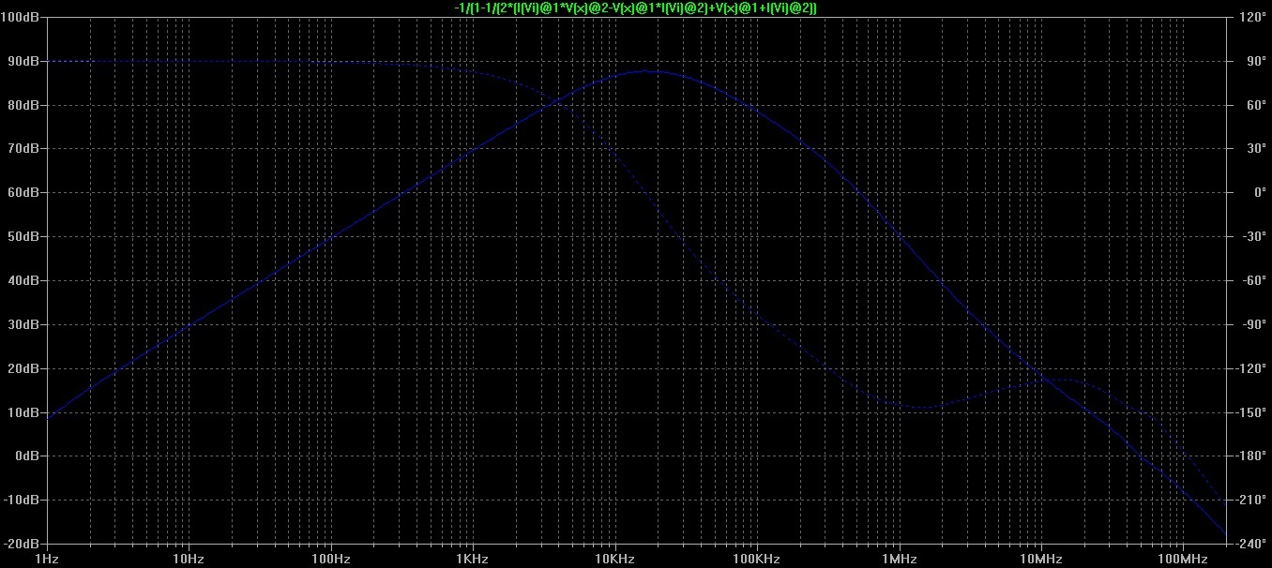
Task: Click the -240° phase axis label
Action: [1250, 545]
